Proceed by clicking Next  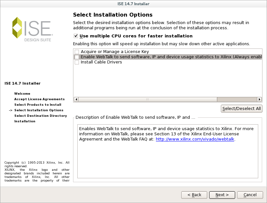pyautogui.click(x=222, y=195)
